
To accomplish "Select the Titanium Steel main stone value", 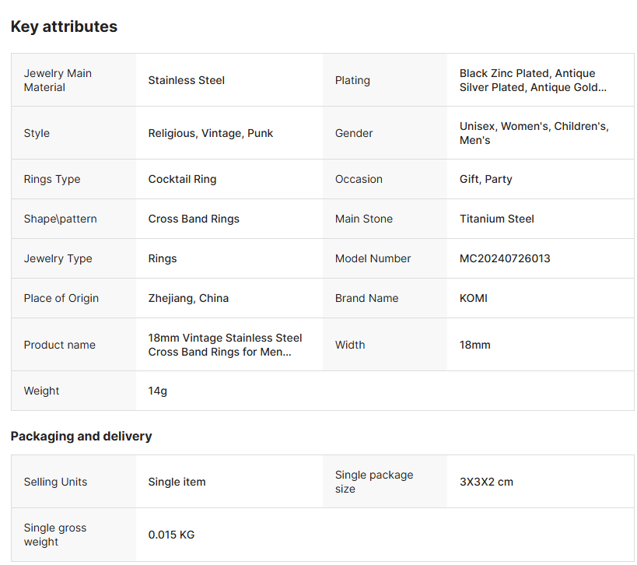I will point(496,219).
